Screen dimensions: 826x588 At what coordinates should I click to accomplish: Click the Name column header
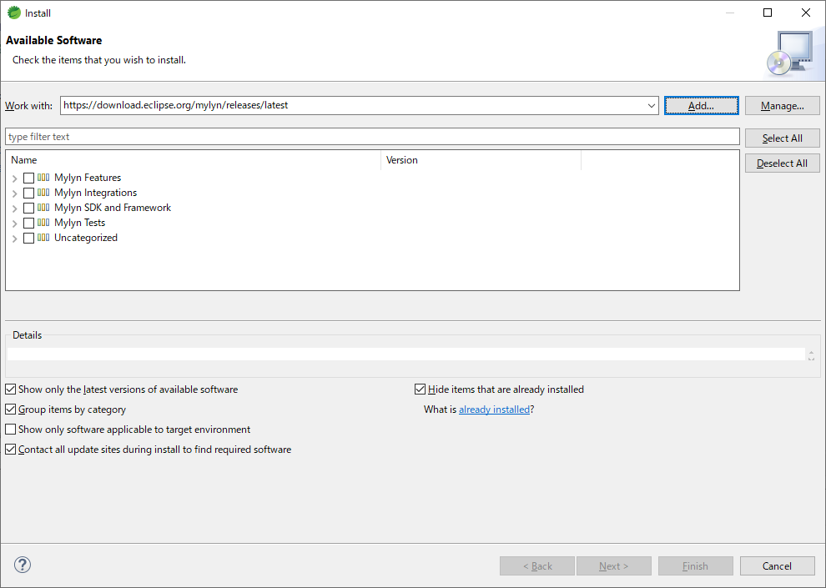(194, 160)
